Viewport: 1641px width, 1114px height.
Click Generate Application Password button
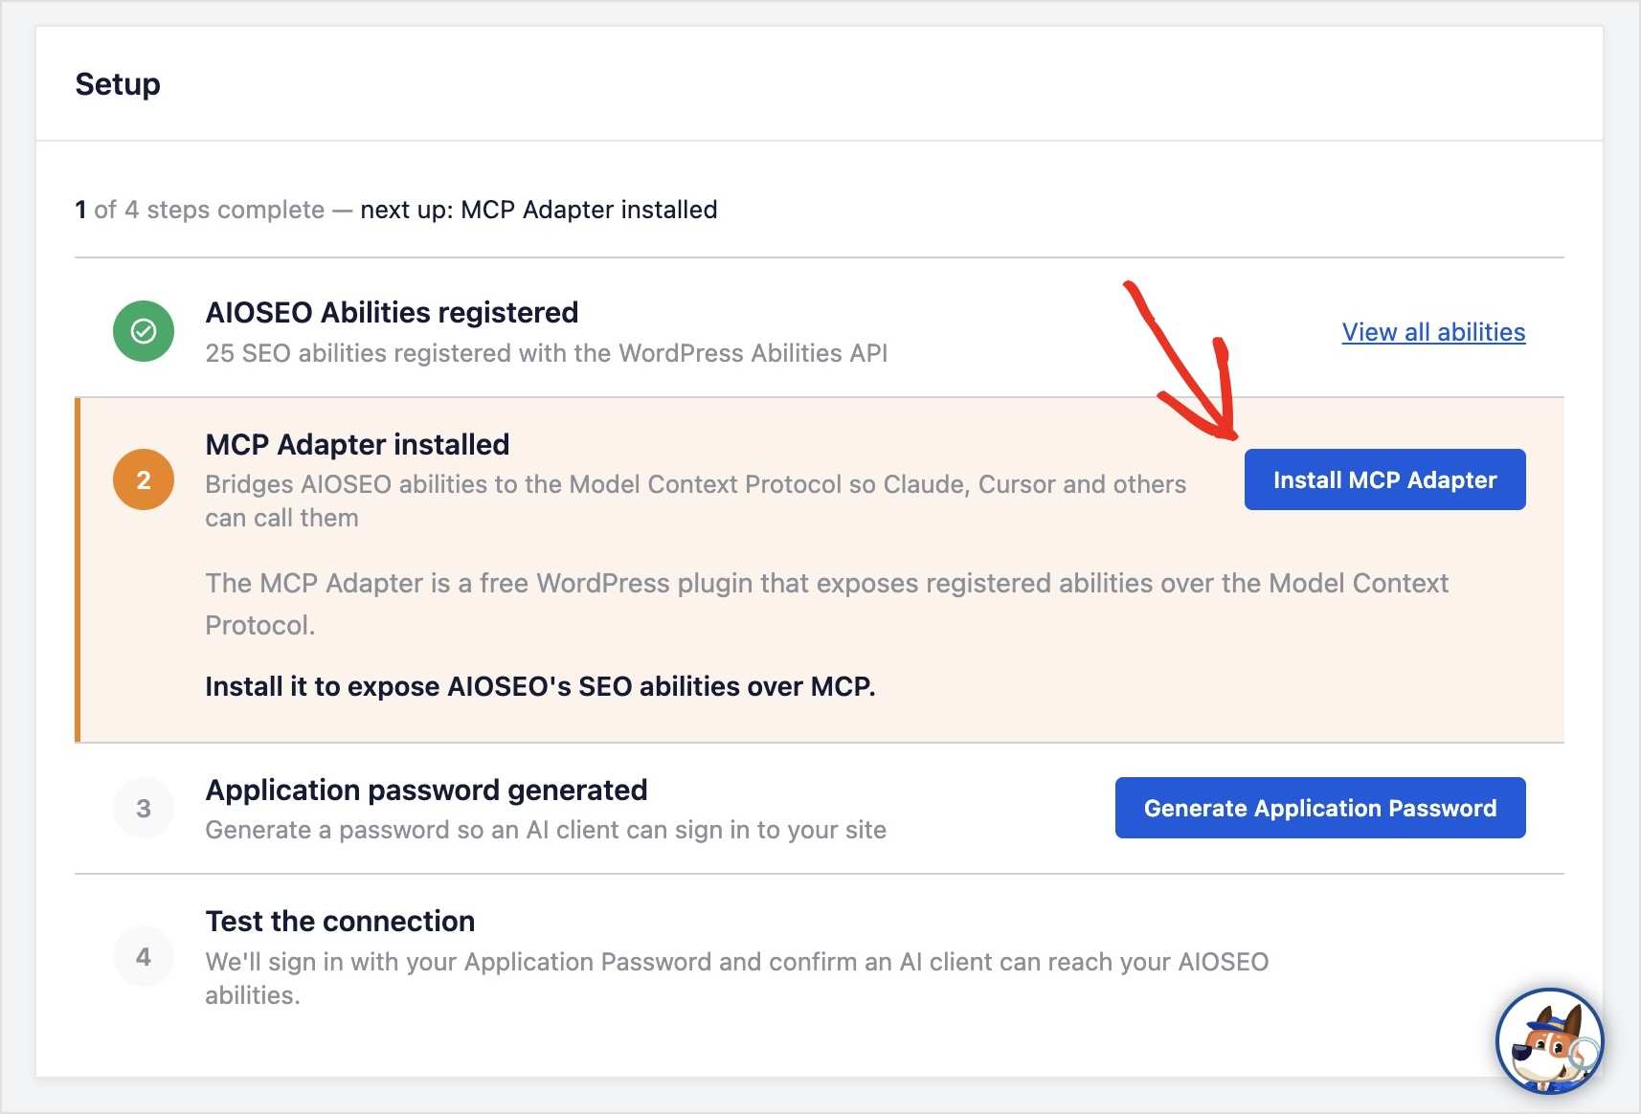(x=1320, y=808)
